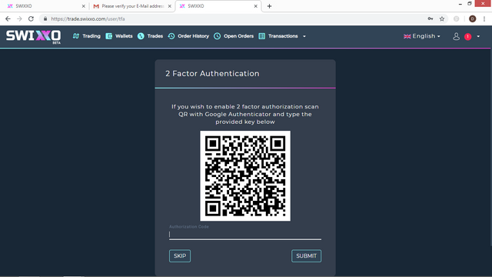The height and width of the screenshot is (277, 492).
Task: Open the saved passwords key icon
Action: 430,18
